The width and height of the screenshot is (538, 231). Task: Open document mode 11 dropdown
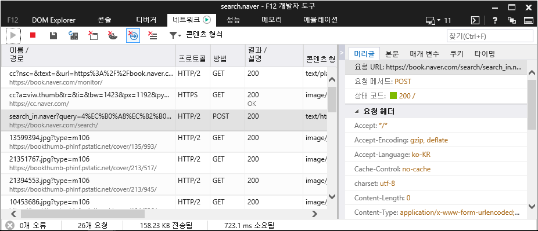(438, 20)
